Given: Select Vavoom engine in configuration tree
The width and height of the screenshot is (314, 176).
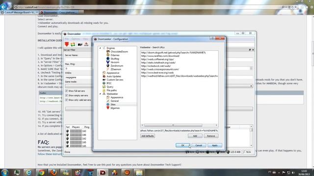Looking at the screenshot, I should click(115, 62).
